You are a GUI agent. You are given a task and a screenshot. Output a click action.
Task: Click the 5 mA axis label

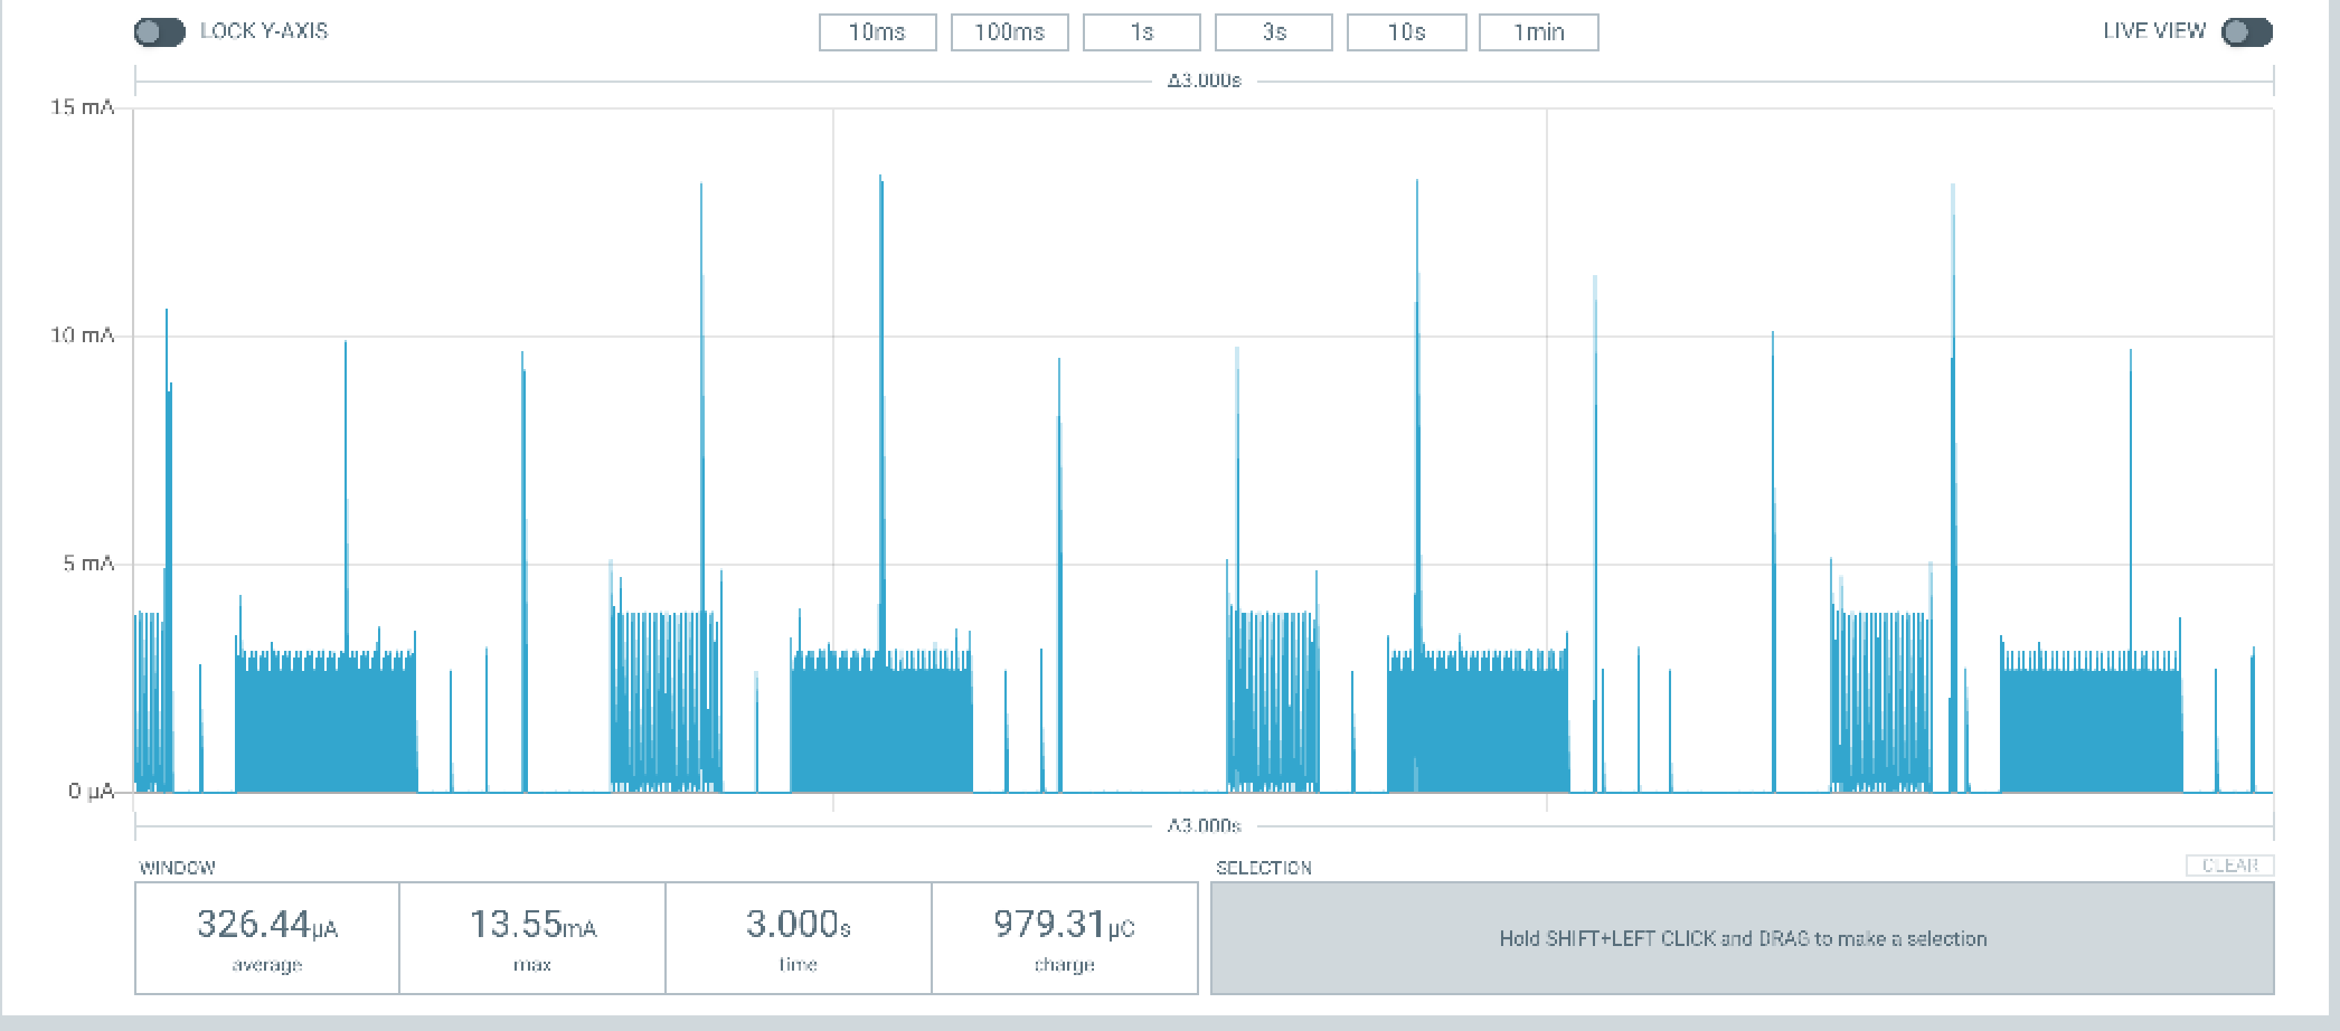[88, 563]
